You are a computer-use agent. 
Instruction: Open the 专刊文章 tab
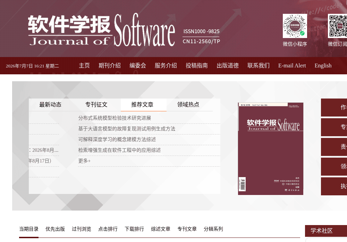(187, 229)
